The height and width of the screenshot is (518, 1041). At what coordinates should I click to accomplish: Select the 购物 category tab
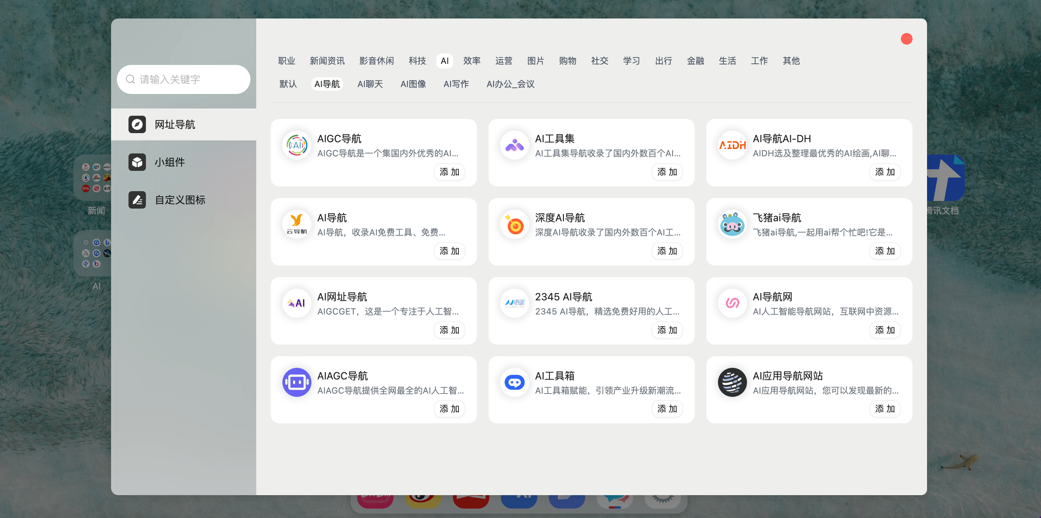[x=567, y=61]
